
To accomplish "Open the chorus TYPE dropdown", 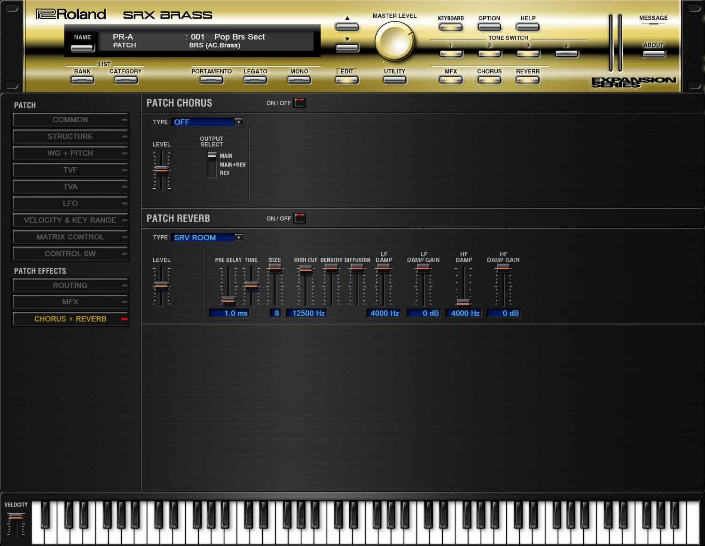I will 207,122.
